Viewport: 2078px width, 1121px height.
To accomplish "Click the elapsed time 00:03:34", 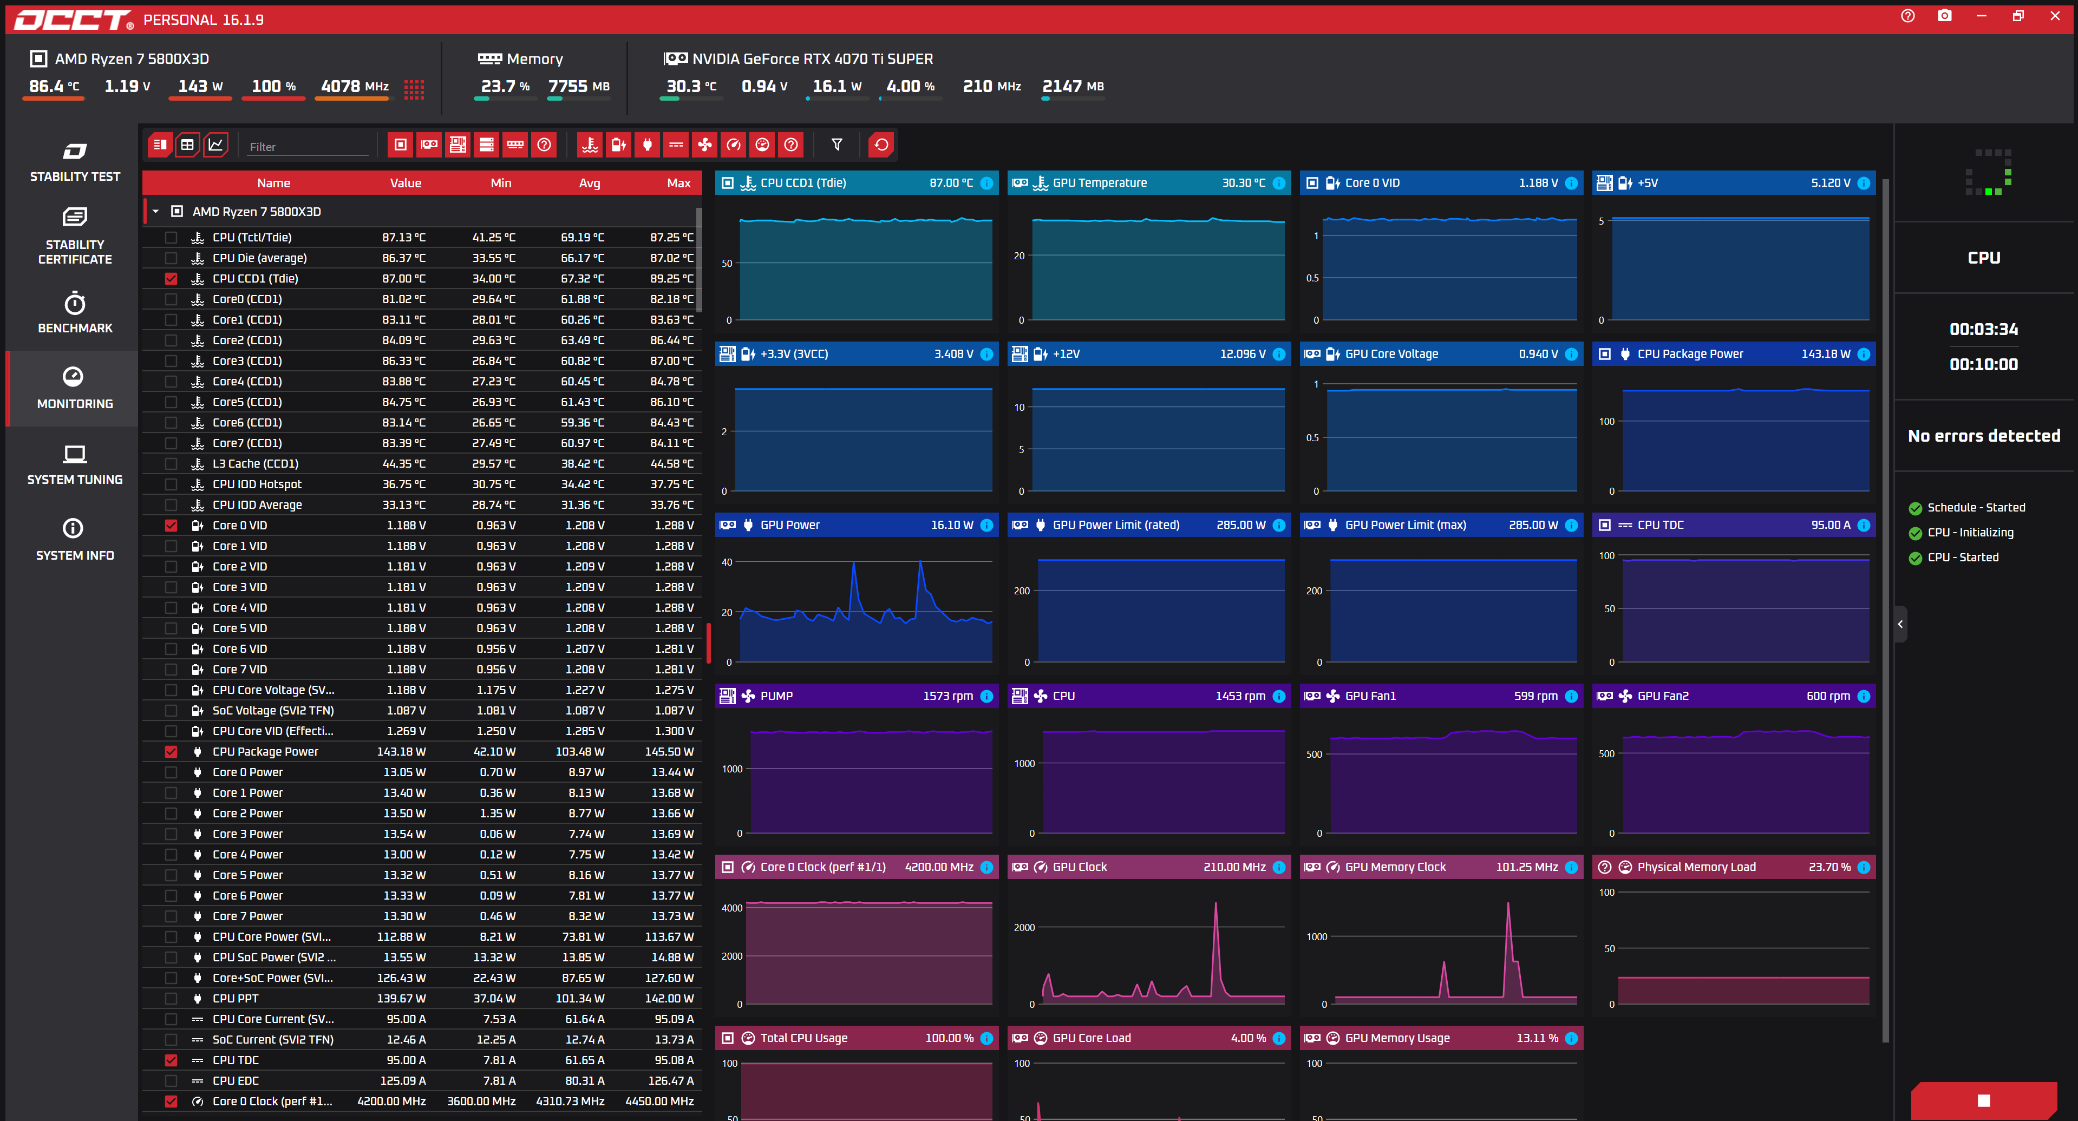I will (x=1984, y=329).
